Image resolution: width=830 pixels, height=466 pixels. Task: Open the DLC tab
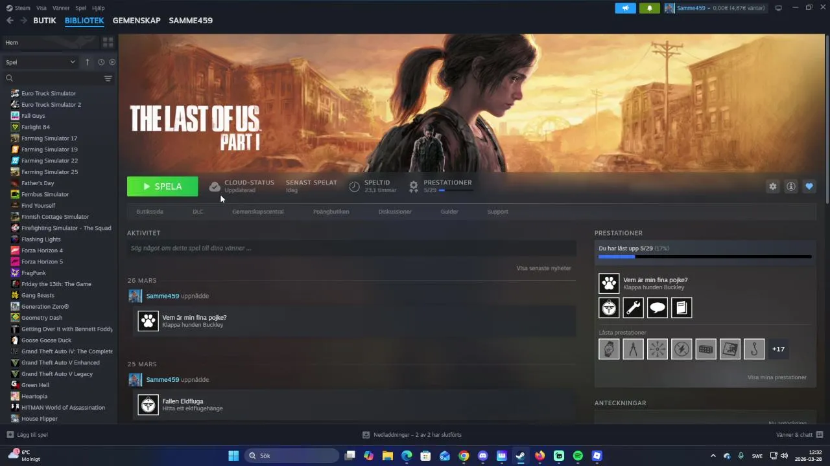point(198,212)
